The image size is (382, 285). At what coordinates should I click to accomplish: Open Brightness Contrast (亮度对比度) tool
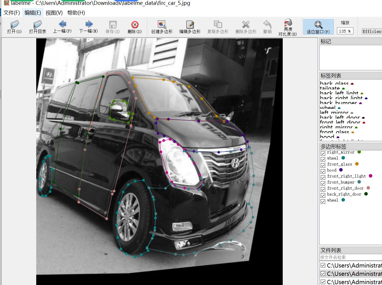point(288,27)
